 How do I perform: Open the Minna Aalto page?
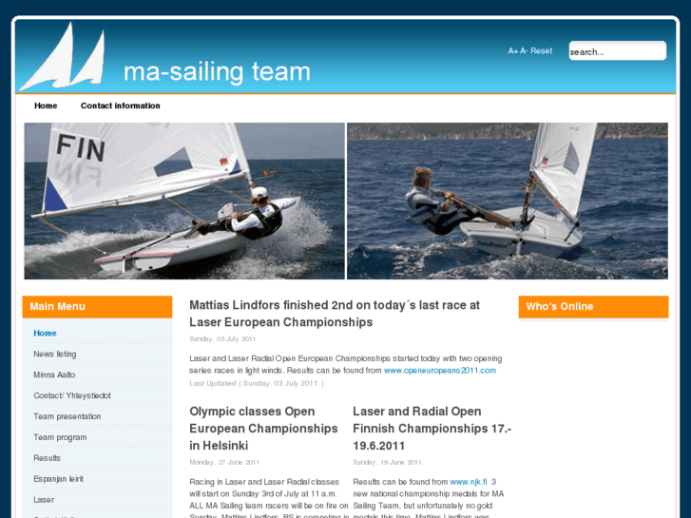pos(54,374)
